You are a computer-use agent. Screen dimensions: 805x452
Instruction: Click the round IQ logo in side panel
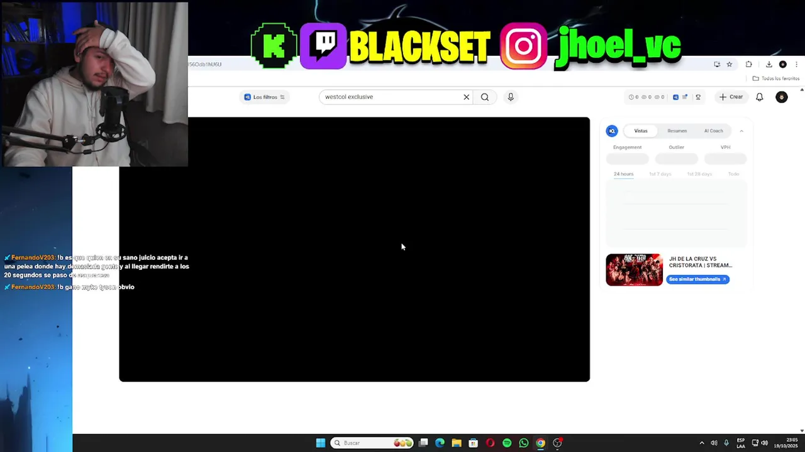click(612, 131)
